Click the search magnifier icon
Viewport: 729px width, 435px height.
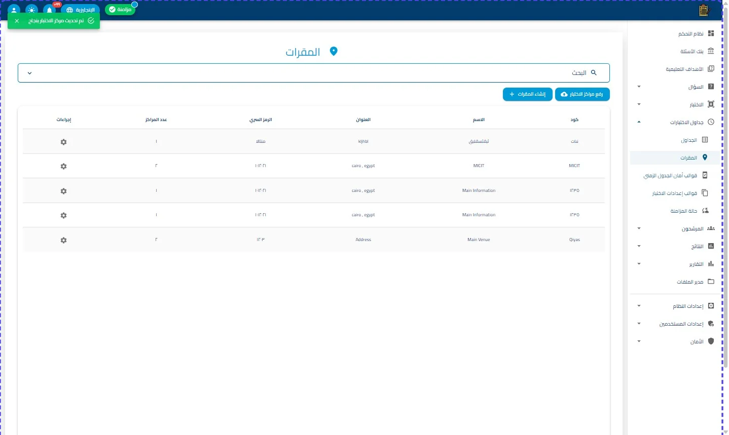pyautogui.click(x=594, y=73)
